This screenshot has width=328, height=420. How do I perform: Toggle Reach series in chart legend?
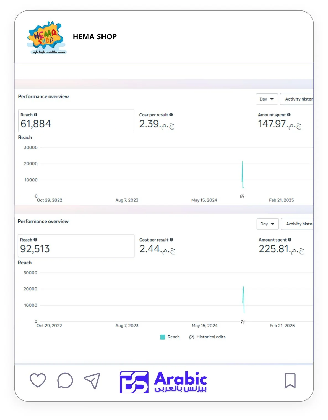(170, 337)
